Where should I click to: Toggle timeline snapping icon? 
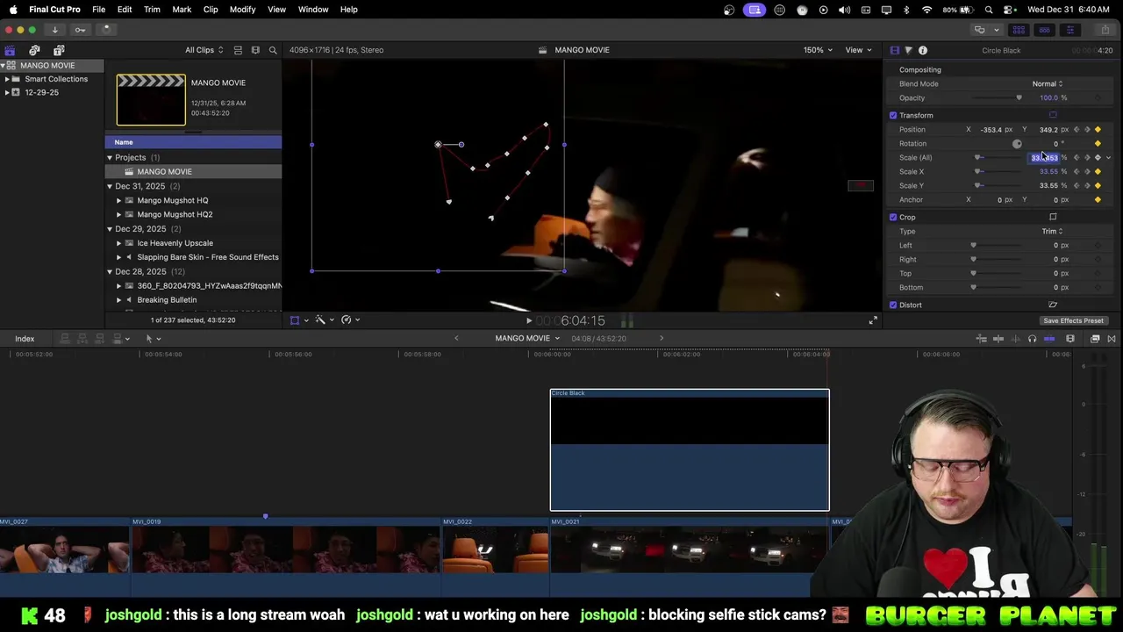tap(1049, 339)
